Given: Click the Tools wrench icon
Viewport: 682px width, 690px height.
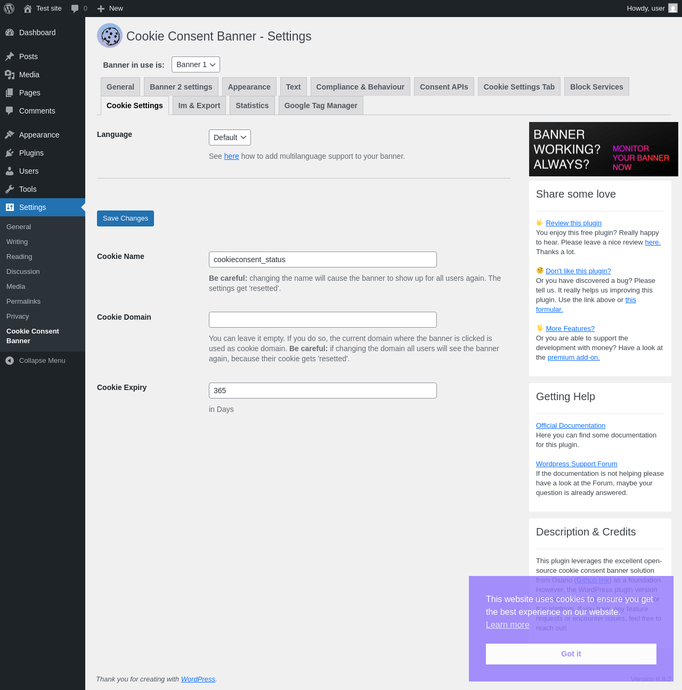Looking at the screenshot, I should click(10, 189).
